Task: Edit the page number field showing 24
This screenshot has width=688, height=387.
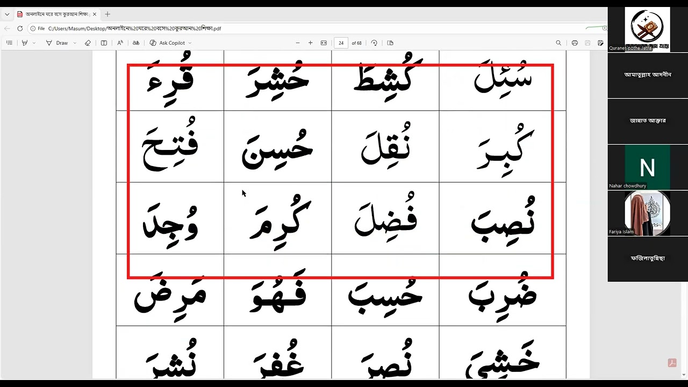Action: coord(341,43)
